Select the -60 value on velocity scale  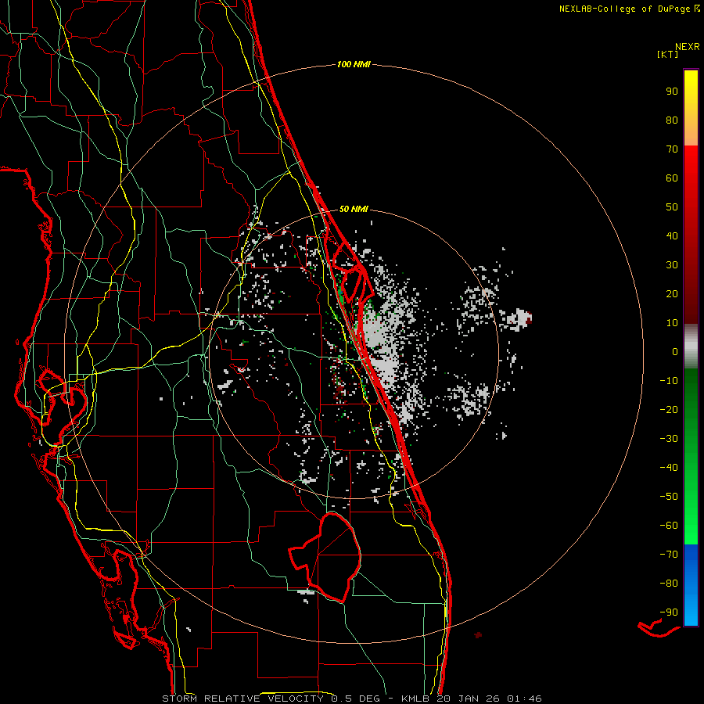(x=669, y=526)
